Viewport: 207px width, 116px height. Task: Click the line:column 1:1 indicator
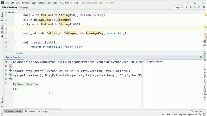(x=162, y=115)
